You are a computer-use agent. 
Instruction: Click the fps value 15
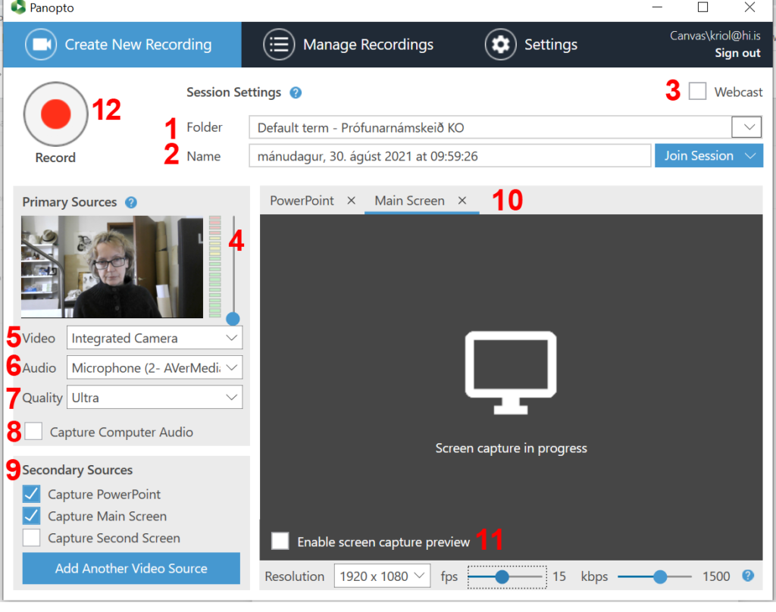click(x=559, y=576)
